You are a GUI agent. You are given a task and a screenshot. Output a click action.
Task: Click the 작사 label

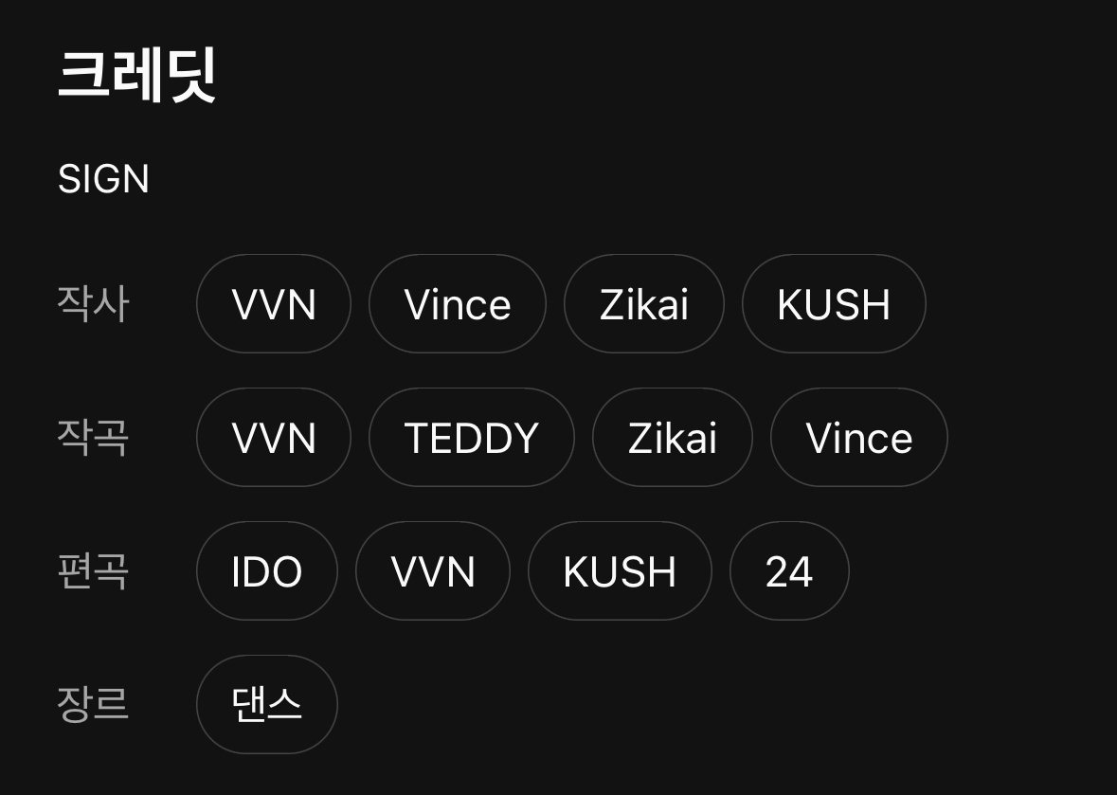(92, 304)
